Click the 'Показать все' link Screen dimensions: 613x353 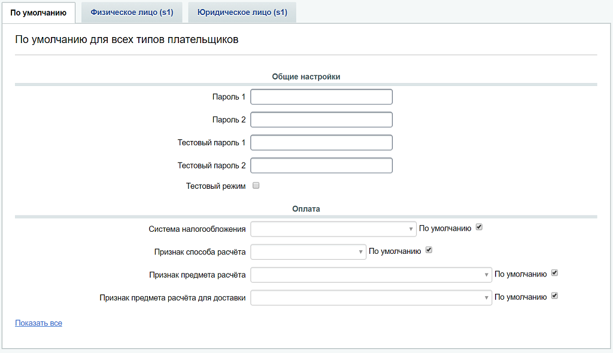38,323
